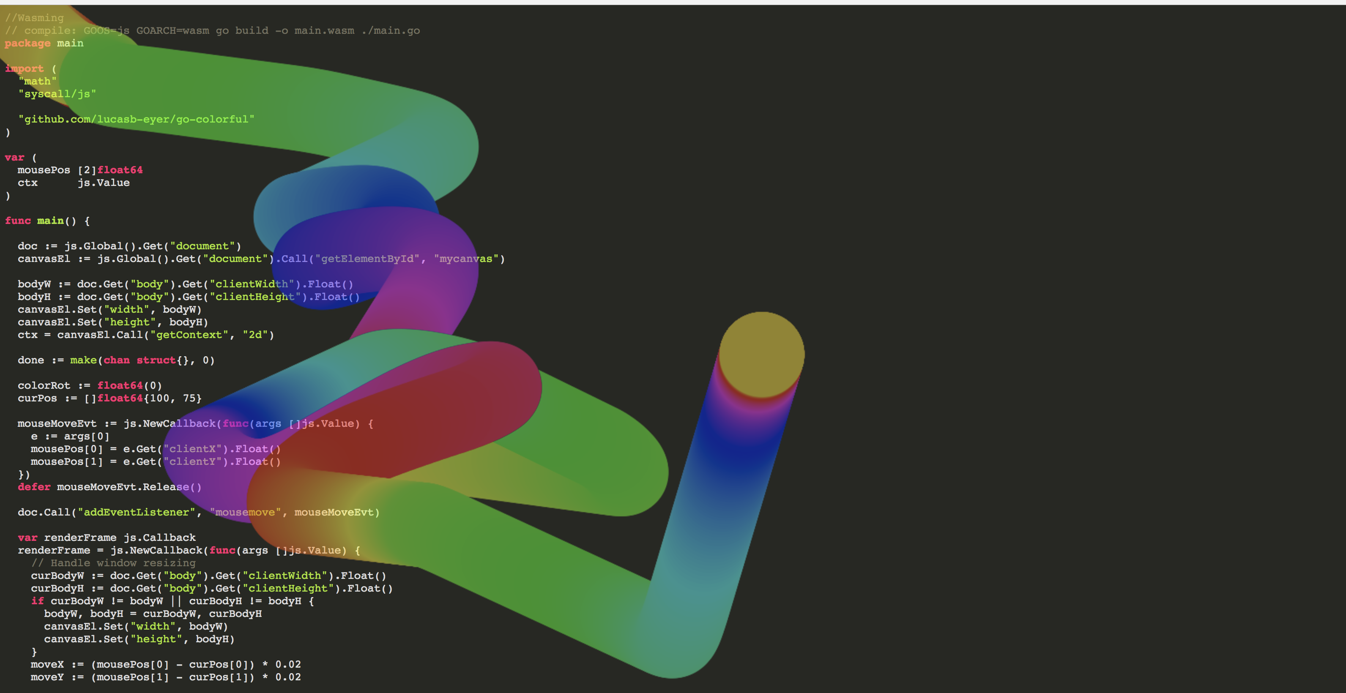Click the 'addEventListener' string in doc.Call
This screenshot has width=1346, height=693.
136,512
